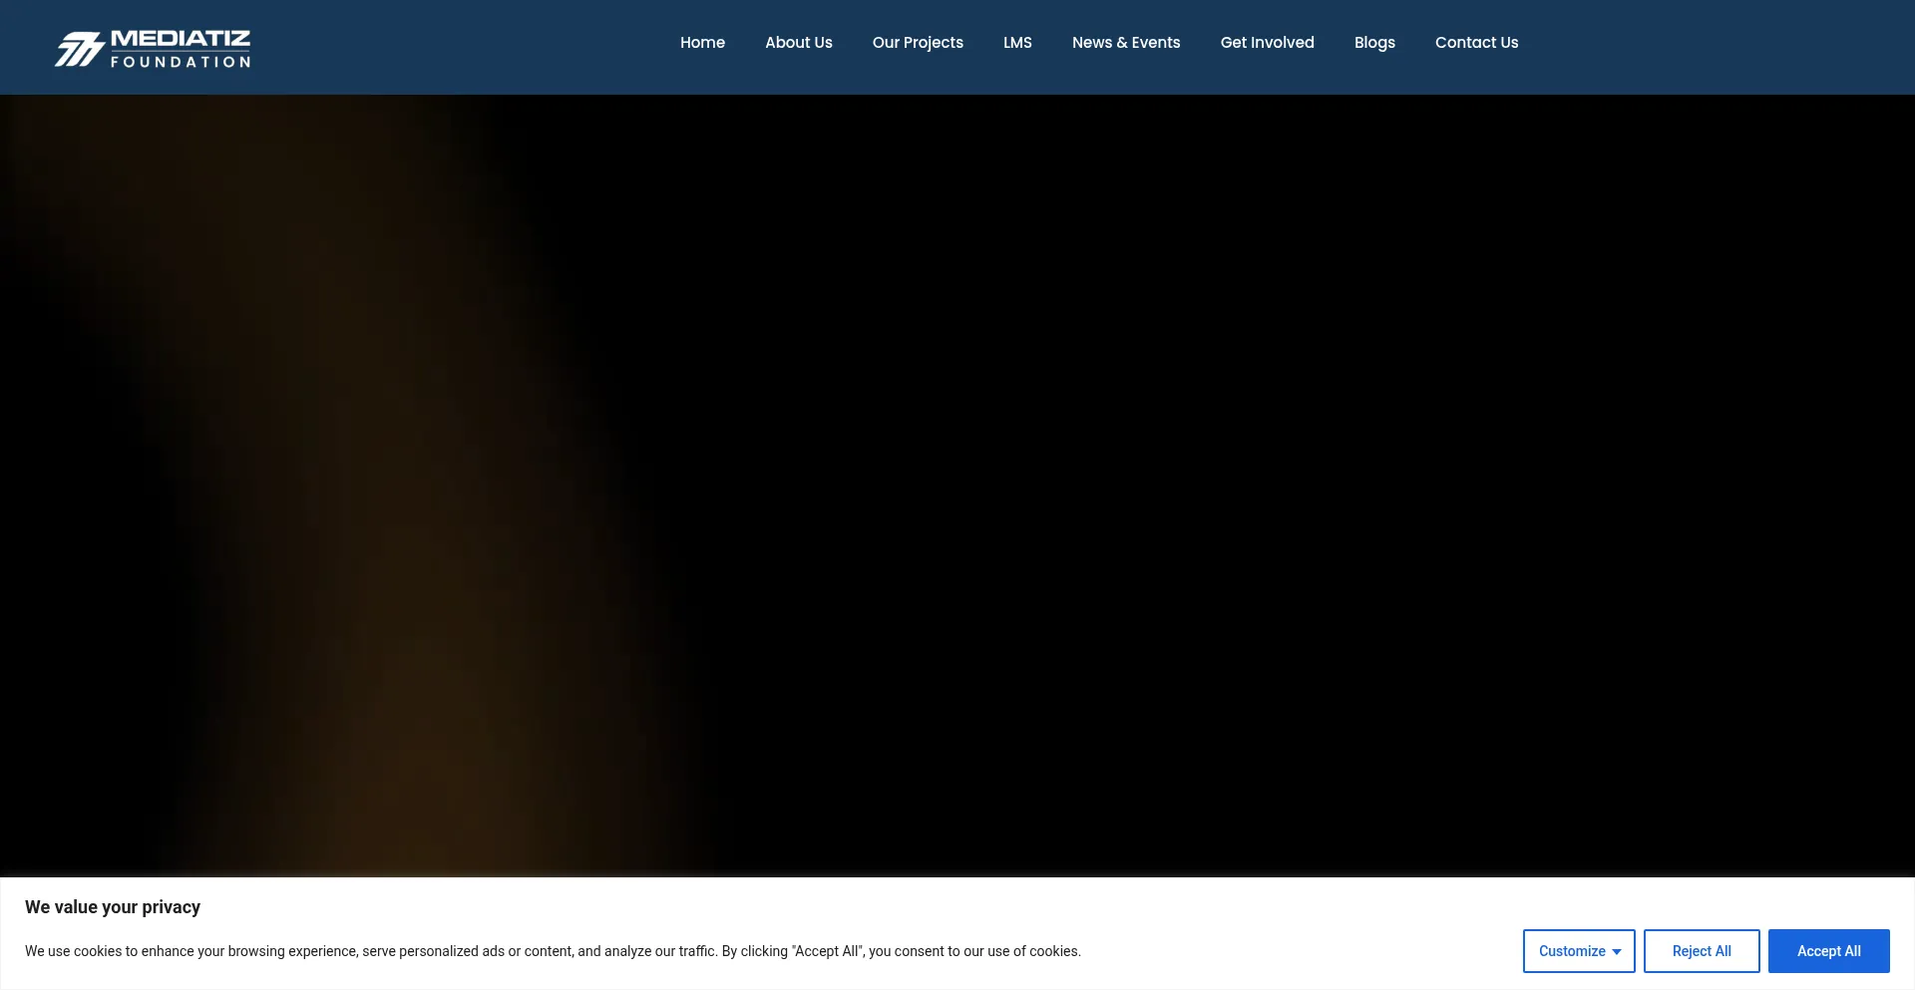Open the Get Involved page
Viewport: 1915px width, 990px height.
pos(1267,43)
